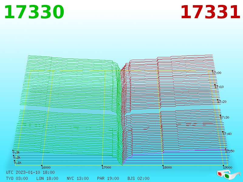
Task: Click the 17:00 time axis marker
Action: coord(217,73)
